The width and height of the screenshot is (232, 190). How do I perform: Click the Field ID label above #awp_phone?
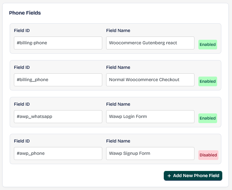tap(22, 141)
